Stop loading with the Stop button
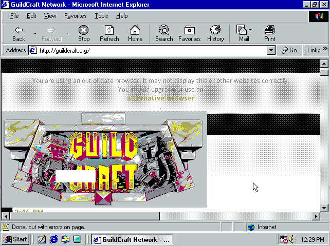This screenshot has height=246, width=330. click(x=84, y=34)
